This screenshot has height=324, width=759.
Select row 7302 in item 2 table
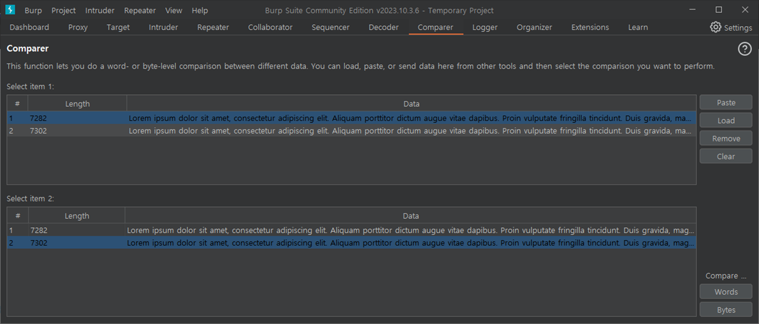[351, 243]
